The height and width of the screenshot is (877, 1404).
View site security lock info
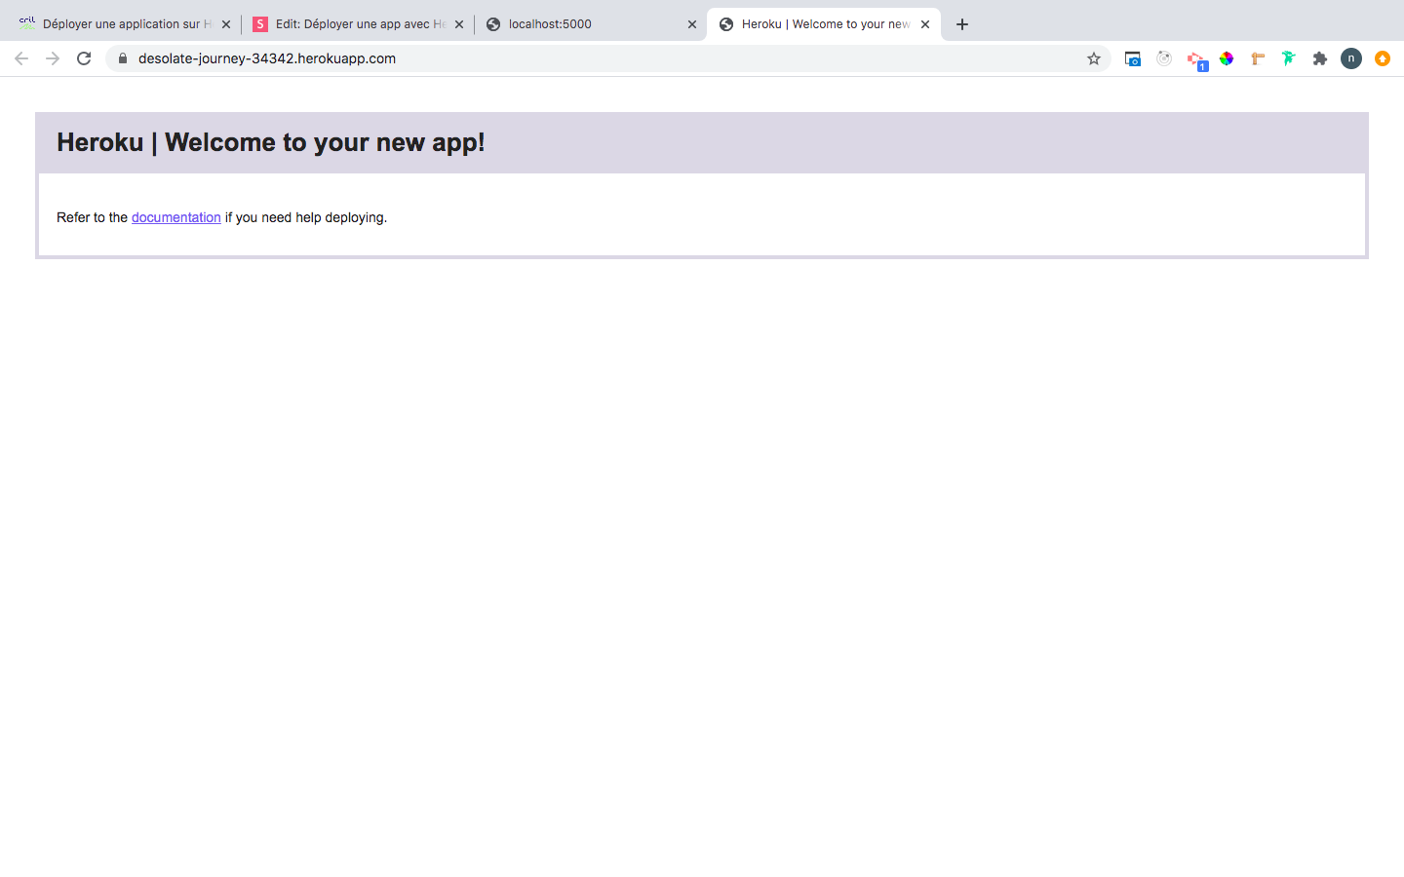coord(123,58)
